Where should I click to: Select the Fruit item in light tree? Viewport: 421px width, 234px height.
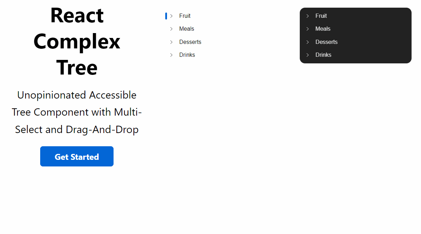[185, 16]
